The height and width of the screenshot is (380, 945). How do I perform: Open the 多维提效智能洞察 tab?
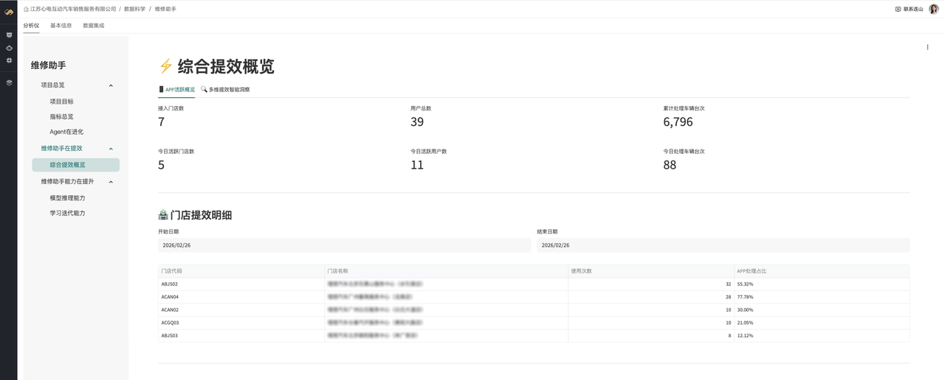226,89
